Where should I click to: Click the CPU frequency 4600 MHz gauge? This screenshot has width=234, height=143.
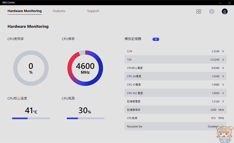tap(85, 68)
